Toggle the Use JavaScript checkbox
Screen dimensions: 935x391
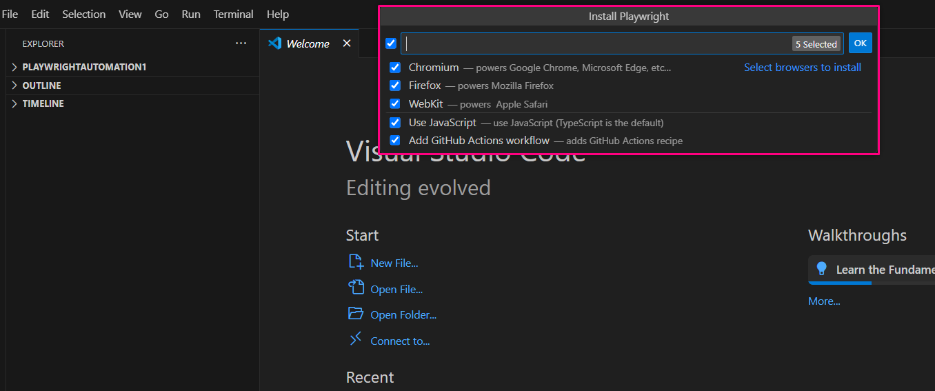click(395, 123)
